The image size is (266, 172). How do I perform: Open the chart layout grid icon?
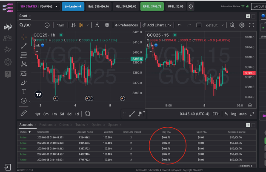coord(107,25)
